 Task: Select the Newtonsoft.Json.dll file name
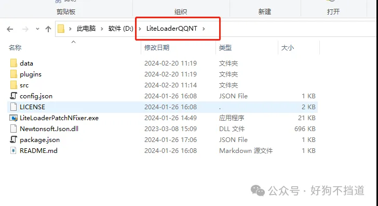click(49, 128)
